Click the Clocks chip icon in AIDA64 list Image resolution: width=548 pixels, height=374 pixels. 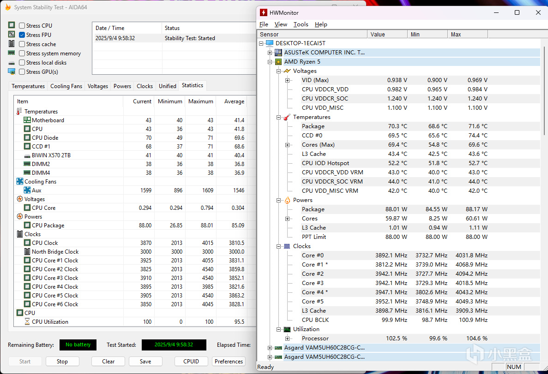point(19,234)
